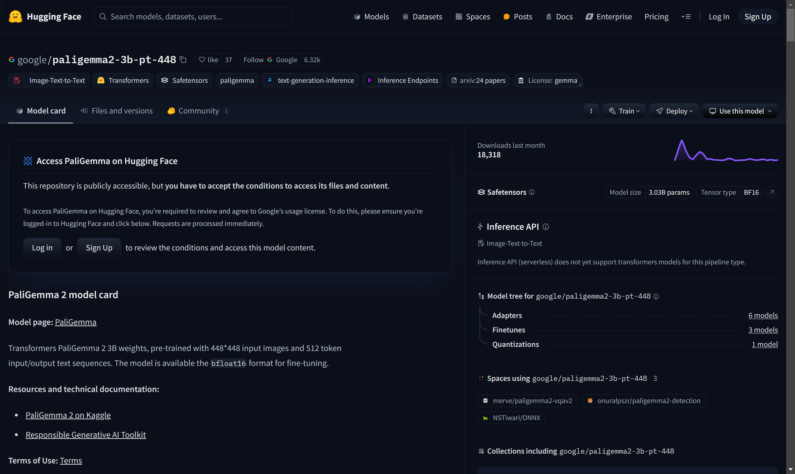The height and width of the screenshot is (474, 795).
Task: Go to Models in the top navigation
Action: pos(371,17)
